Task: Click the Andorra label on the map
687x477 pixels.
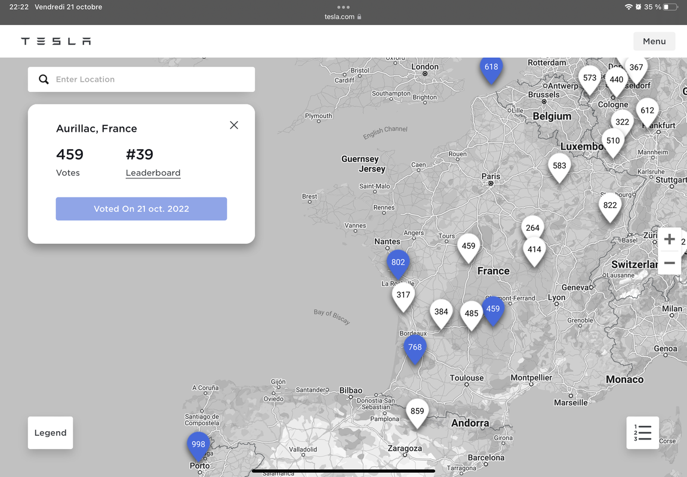Action: [470, 423]
